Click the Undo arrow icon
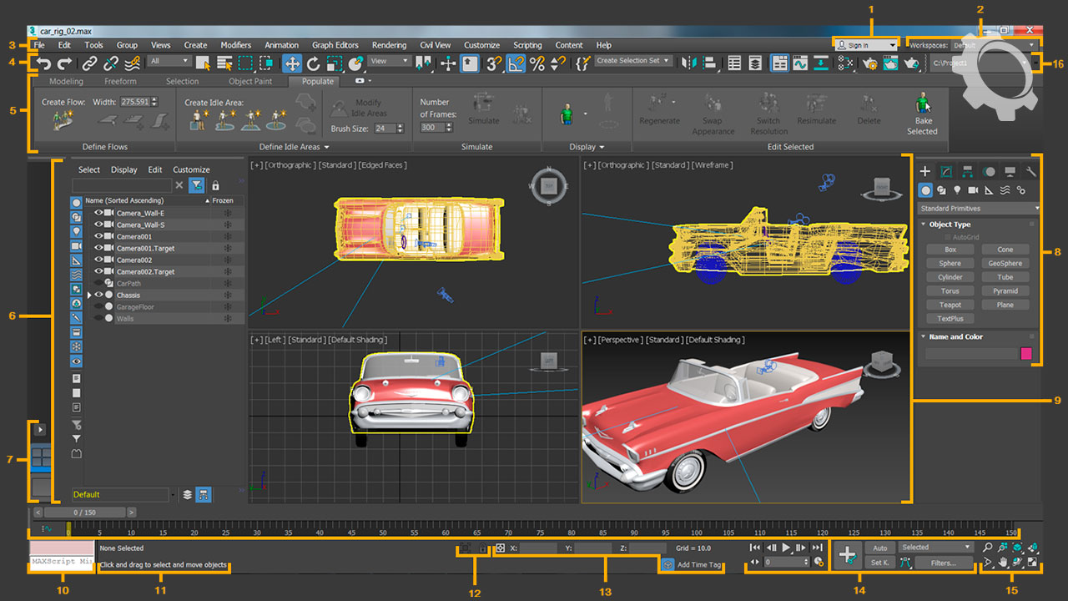This screenshot has height=601, width=1068. 43,63
